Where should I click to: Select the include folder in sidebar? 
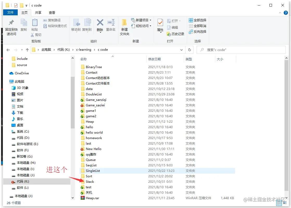[20, 59]
